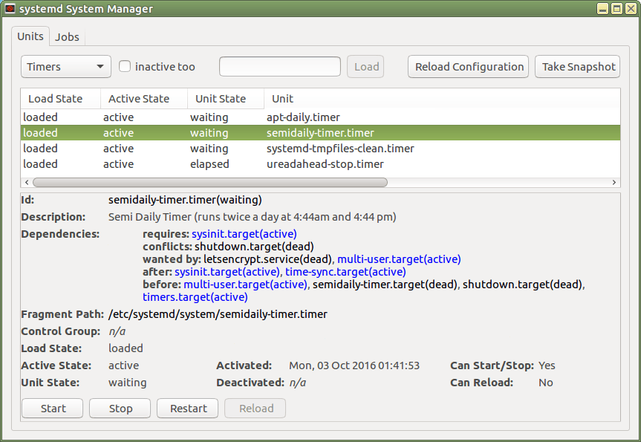Viewport: 641px width, 442px height.
Task: Select the Units tab
Action: click(30, 36)
